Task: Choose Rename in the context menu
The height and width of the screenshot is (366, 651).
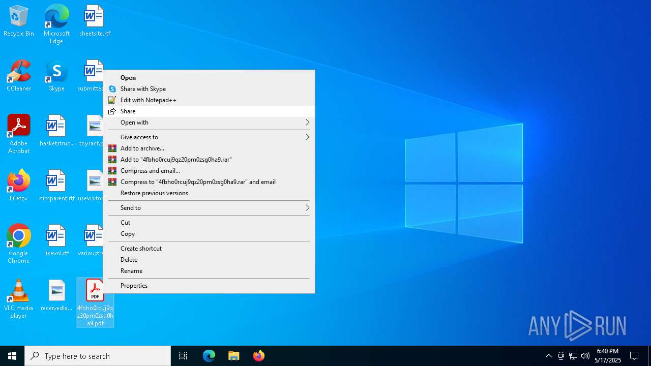Action: [x=209, y=271]
